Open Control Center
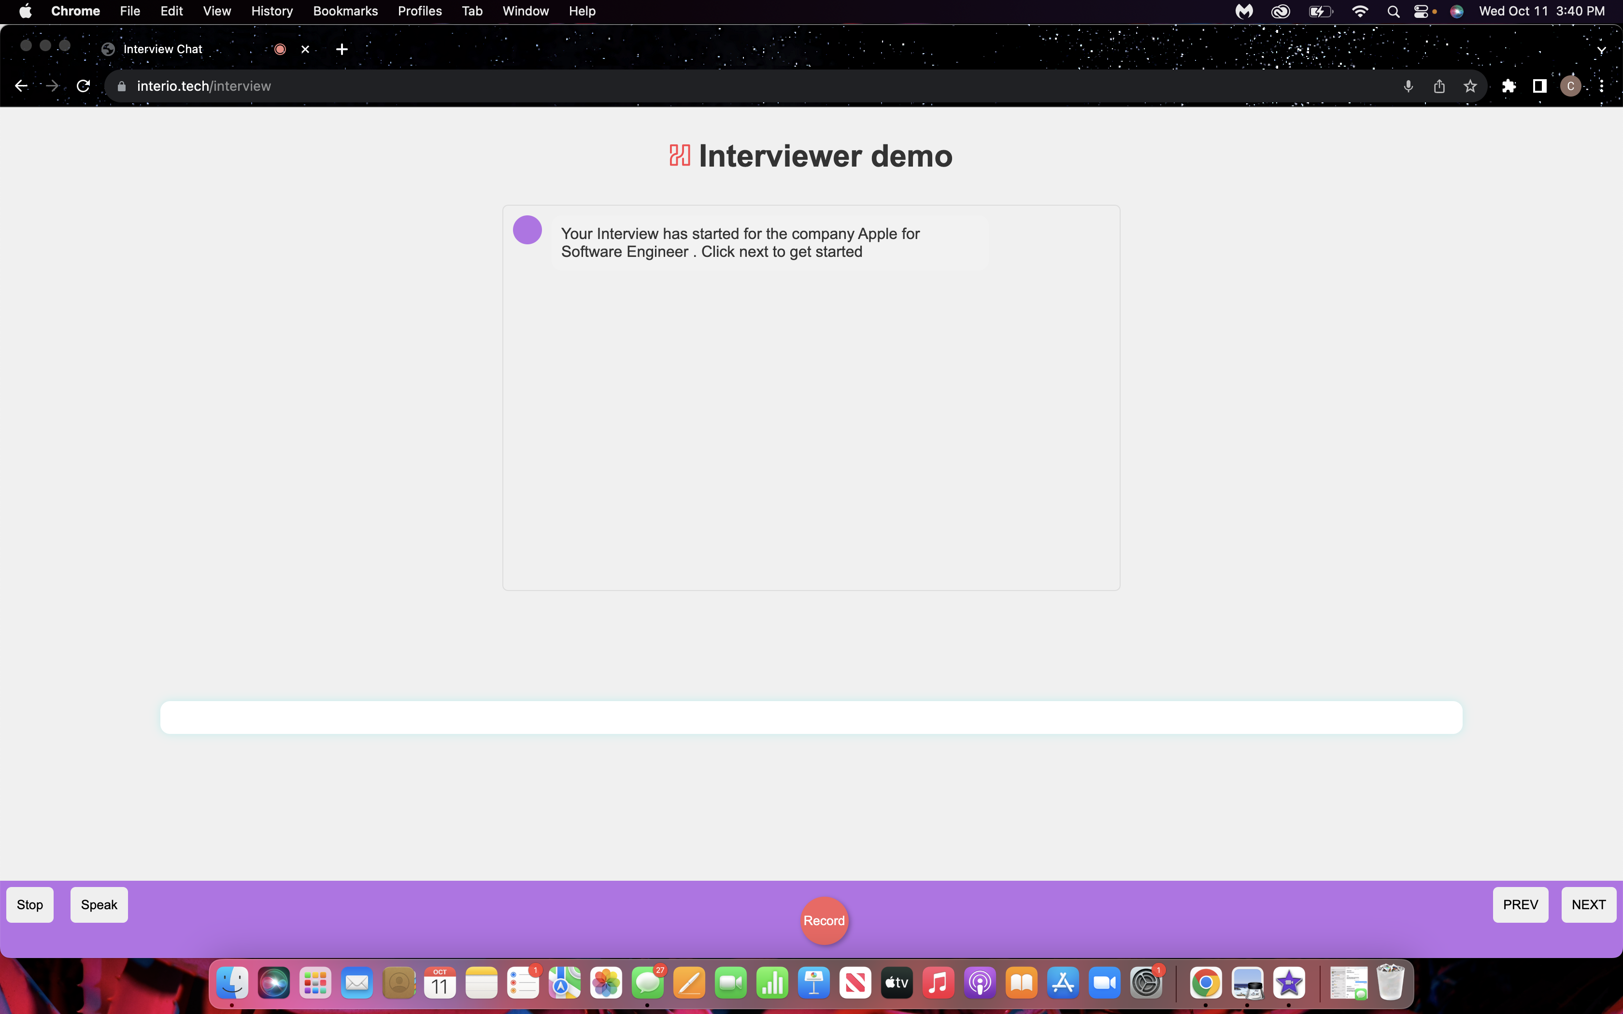The height and width of the screenshot is (1014, 1623). pyautogui.click(x=1422, y=11)
